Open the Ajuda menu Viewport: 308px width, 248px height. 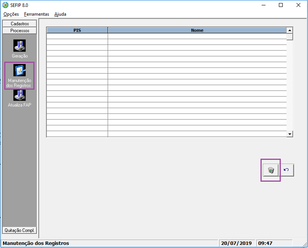[x=60, y=14]
